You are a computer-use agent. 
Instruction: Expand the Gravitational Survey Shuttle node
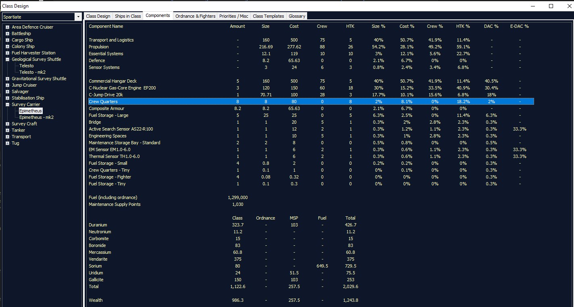click(7, 79)
